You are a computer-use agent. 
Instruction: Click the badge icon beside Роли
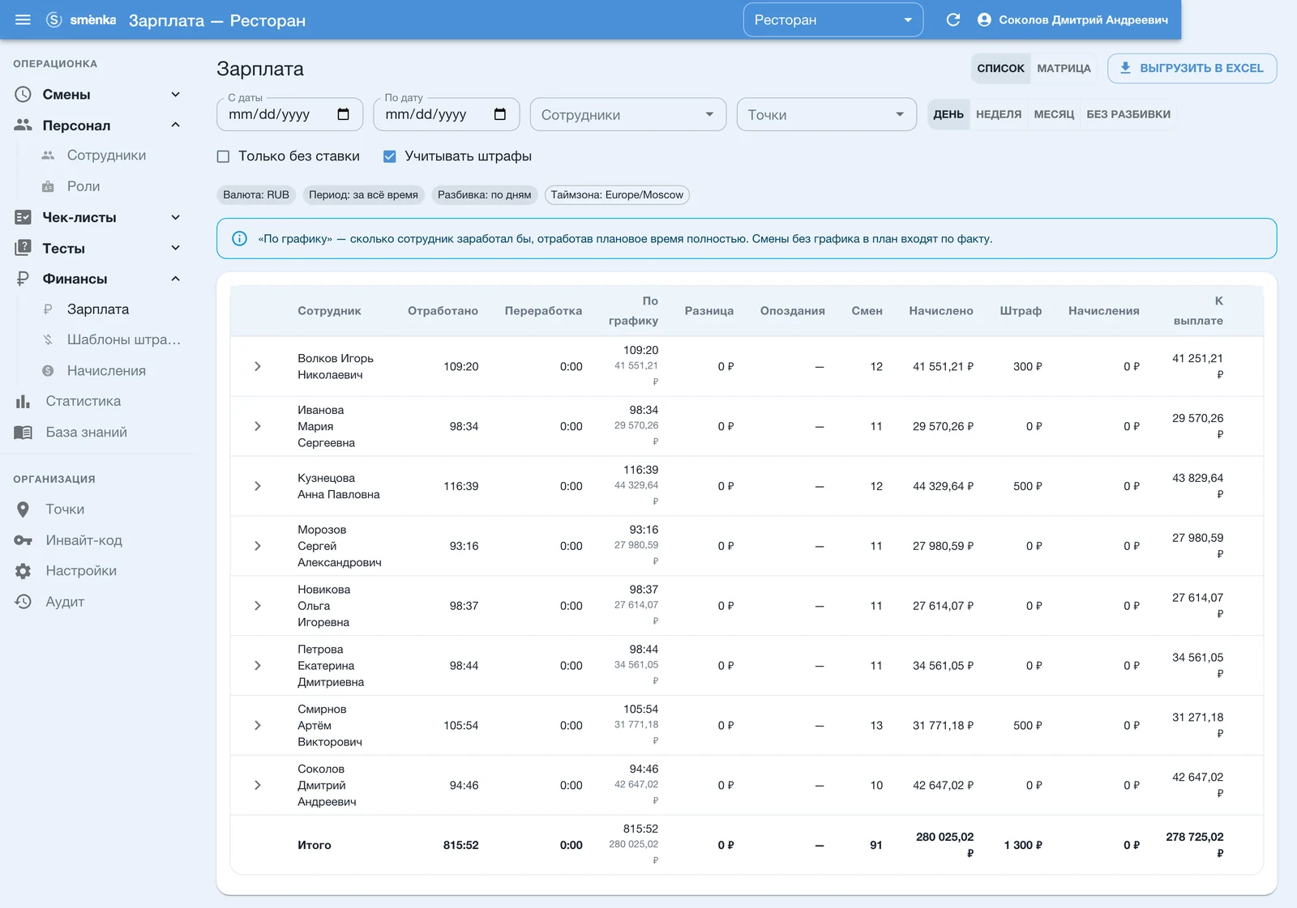48,186
